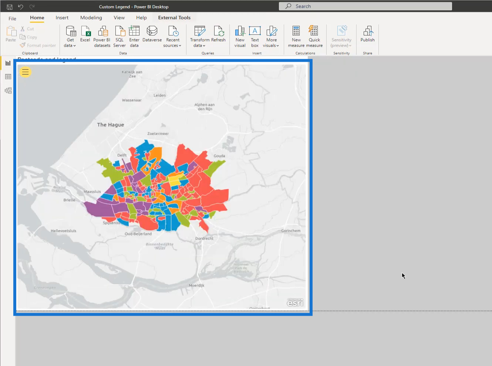Click the Brielle label on map
The width and height of the screenshot is (492, 366).
click(x=69, y=200)
